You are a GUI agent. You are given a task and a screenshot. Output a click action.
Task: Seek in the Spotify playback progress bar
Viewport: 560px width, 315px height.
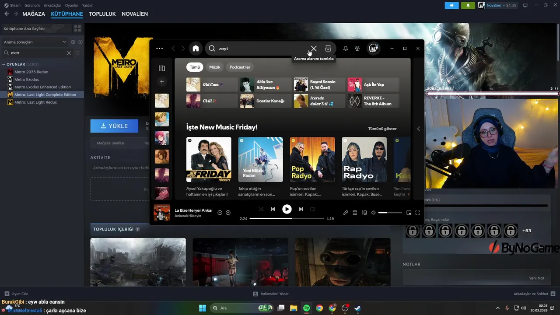pos(287,218)
